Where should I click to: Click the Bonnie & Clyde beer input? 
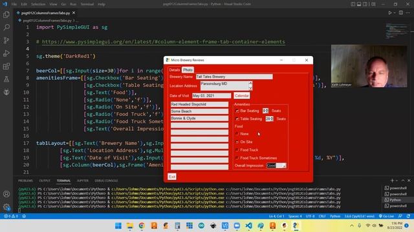[x=199, y=119]
